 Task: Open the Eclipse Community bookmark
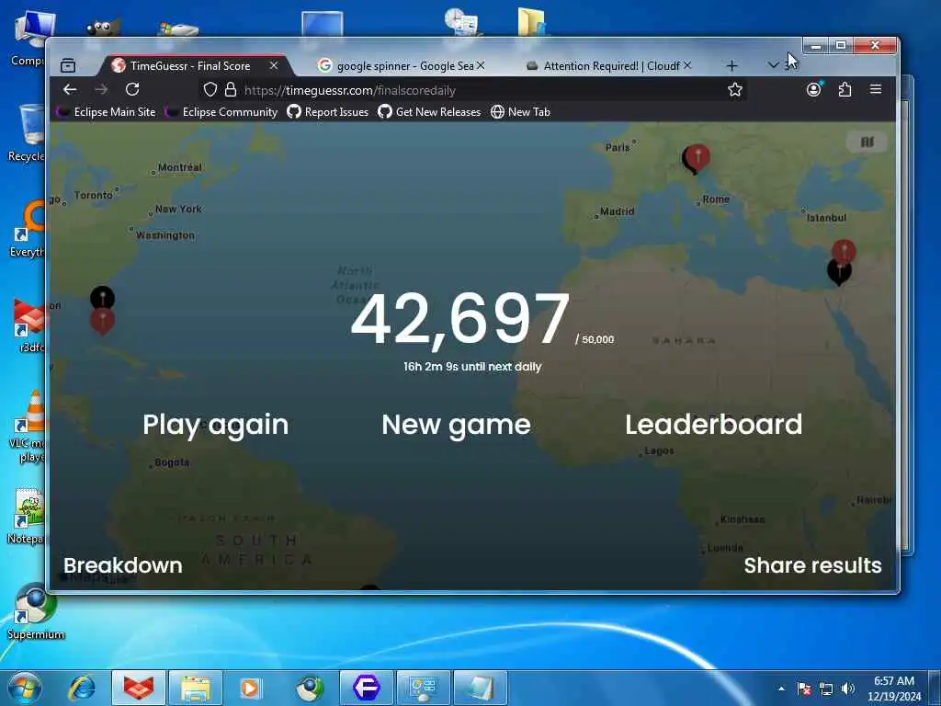[221, 111]
